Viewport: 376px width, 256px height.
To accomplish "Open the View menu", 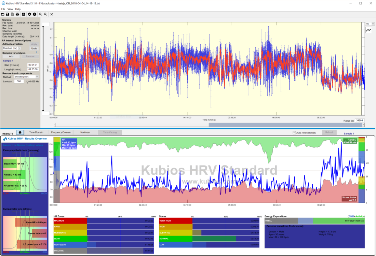I will coord(10,9).
